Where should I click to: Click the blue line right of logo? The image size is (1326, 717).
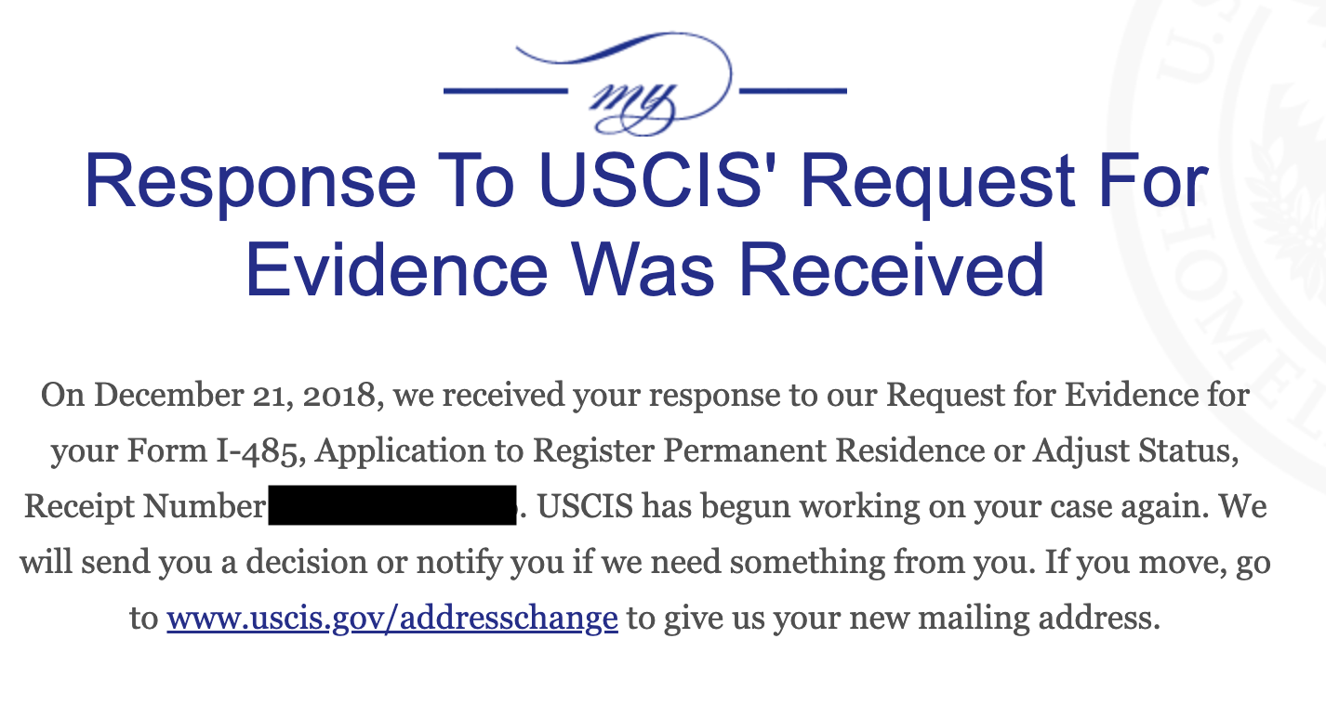793,91
